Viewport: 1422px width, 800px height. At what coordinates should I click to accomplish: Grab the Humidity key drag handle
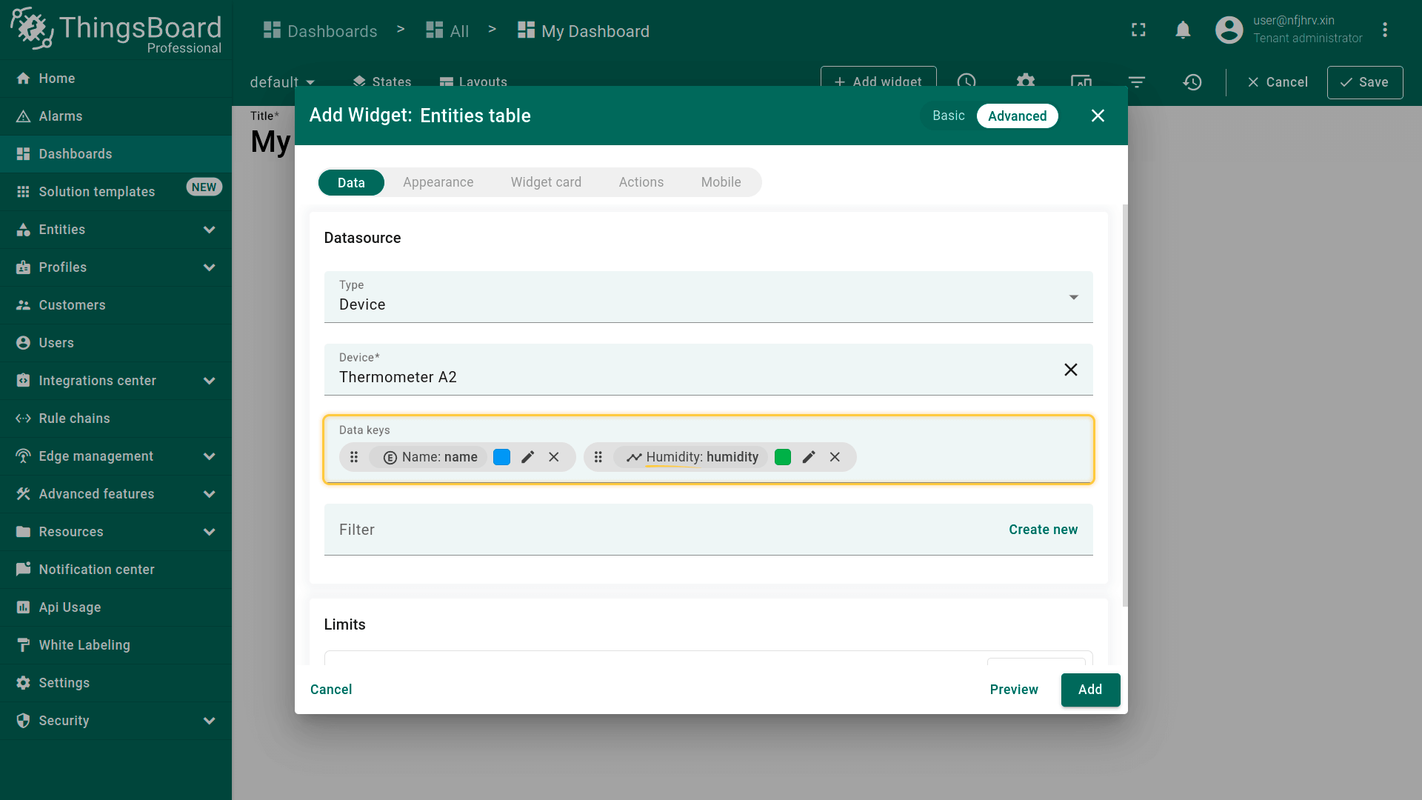(x=598, y=457)
